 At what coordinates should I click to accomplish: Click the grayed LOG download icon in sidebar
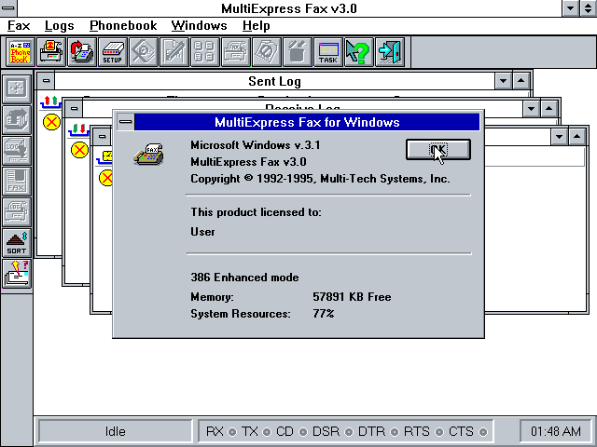17,151
